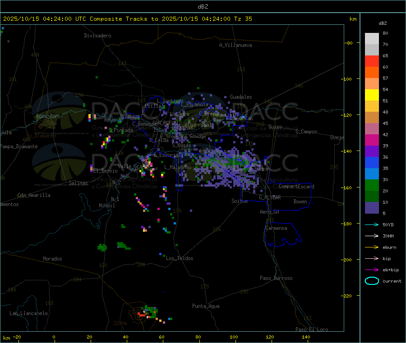This screenshot has width=406, height=343.
Task: Click the CompantEscard map label
Action: point(296,186)
